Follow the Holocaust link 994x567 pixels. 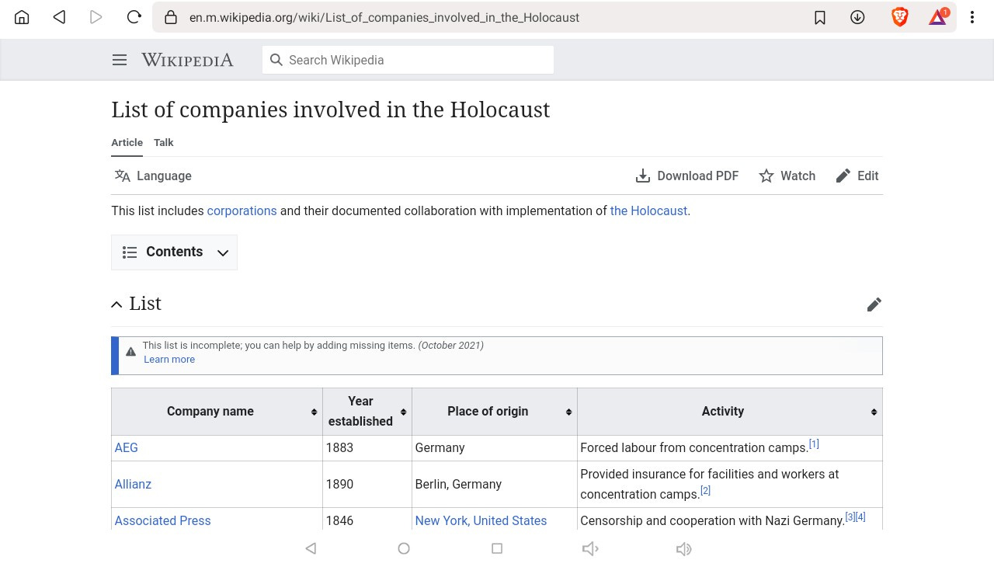click(x=648, y=210)
